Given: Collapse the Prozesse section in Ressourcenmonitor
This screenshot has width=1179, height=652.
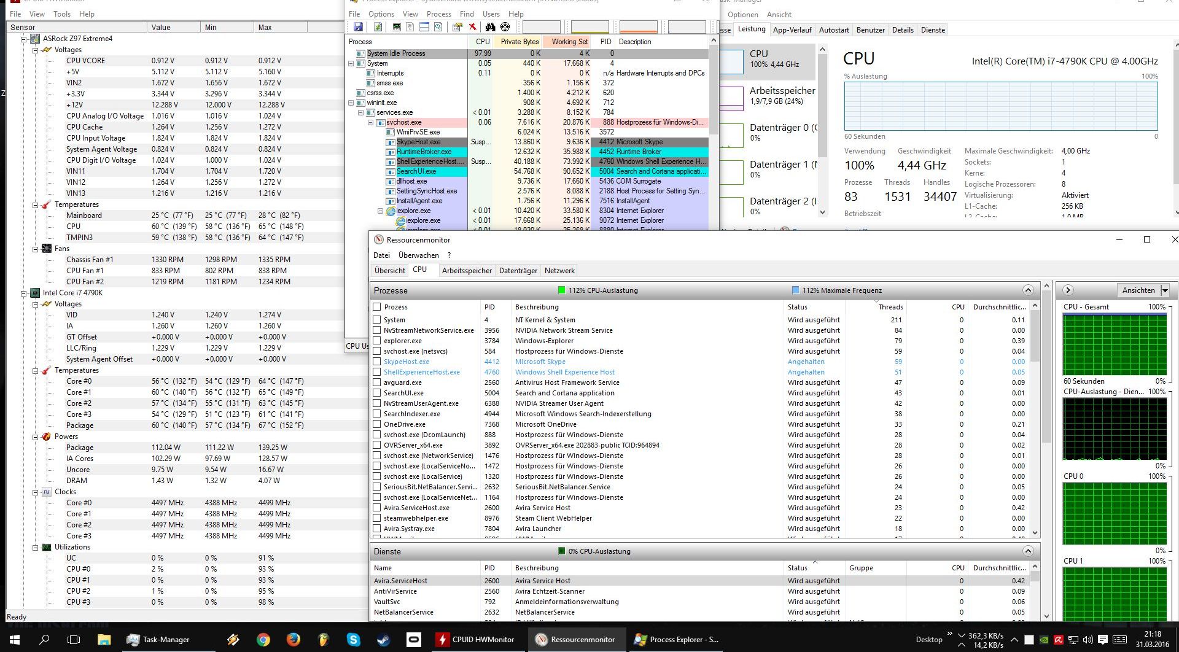Looking at the screenshot, I should [x=1028, y=290].
